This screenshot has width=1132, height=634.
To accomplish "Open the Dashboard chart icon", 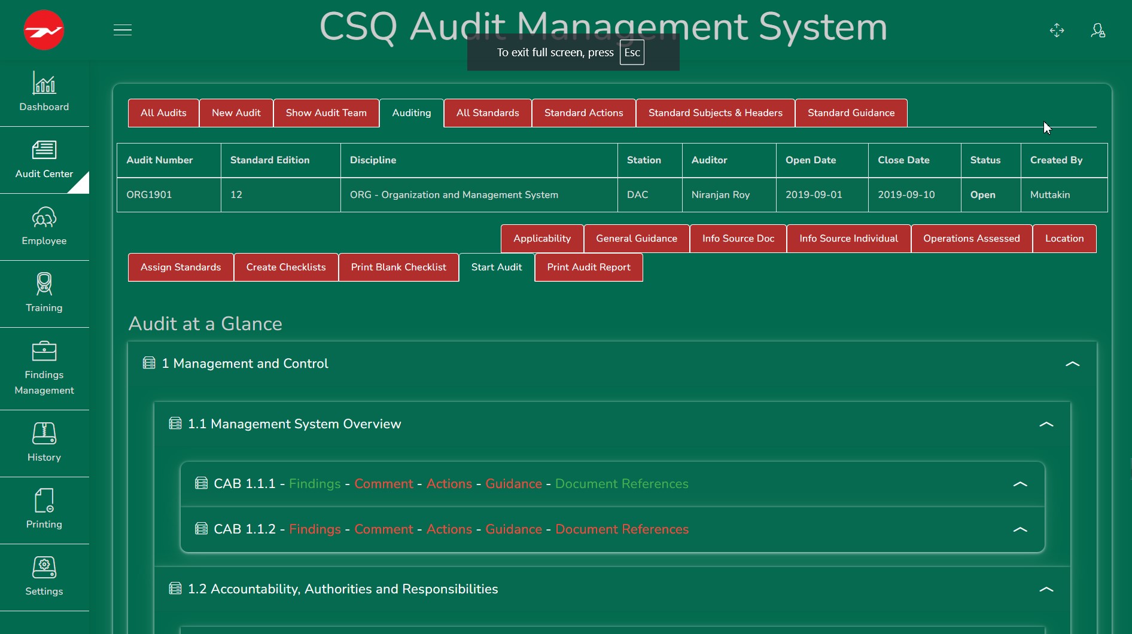I will (x=44, y=83).
